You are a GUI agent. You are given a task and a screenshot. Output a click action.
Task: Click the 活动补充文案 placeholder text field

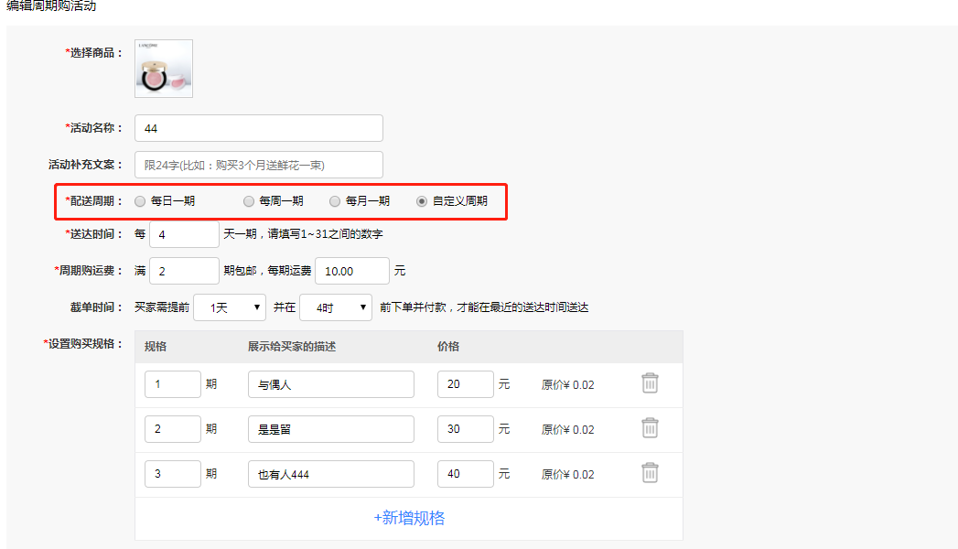[x=258, y=164]
